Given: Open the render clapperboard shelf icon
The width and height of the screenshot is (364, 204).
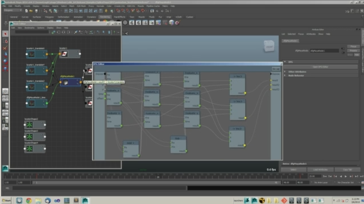Looking at the screenshot, I should (131, 23).
